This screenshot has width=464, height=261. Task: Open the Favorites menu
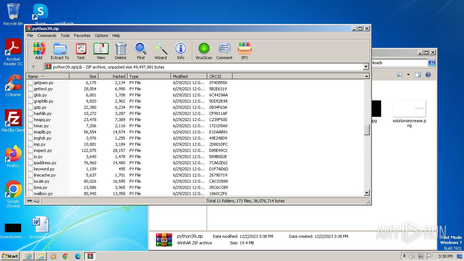coord(82,36)
